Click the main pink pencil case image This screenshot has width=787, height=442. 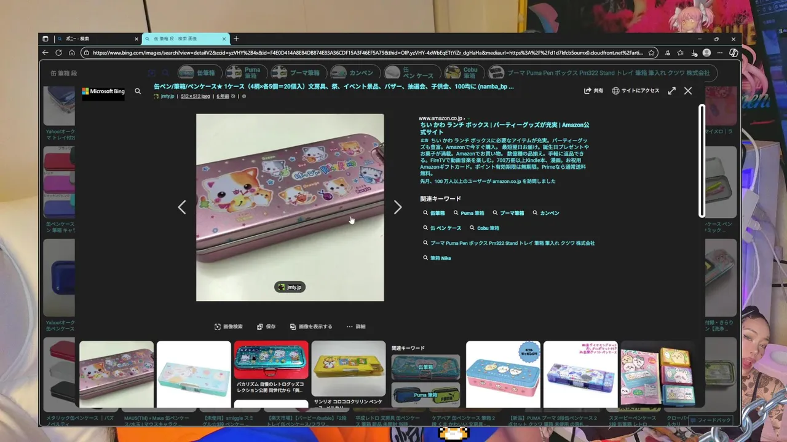(290, 207)
